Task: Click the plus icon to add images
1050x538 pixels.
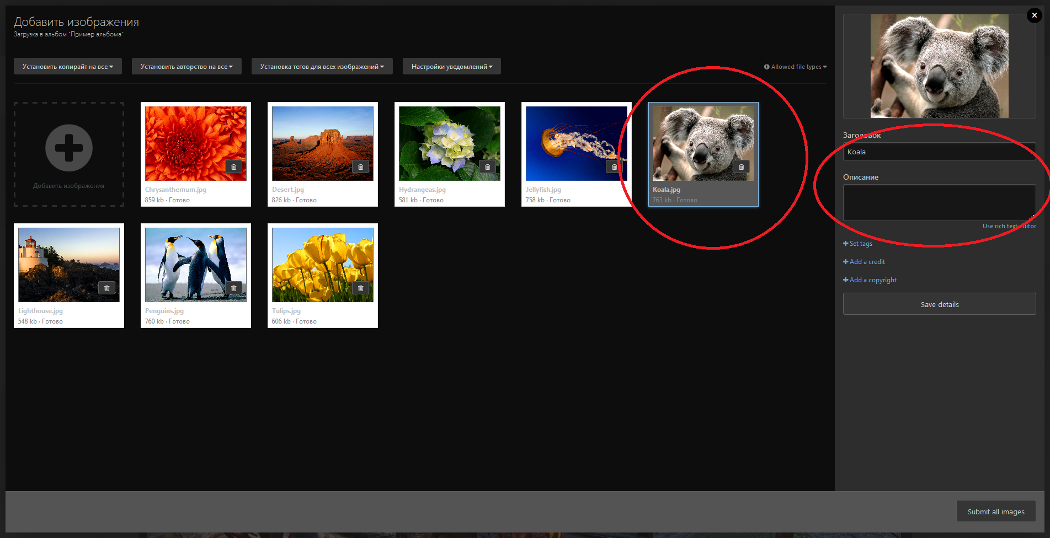Action: [x=69, y=148]
